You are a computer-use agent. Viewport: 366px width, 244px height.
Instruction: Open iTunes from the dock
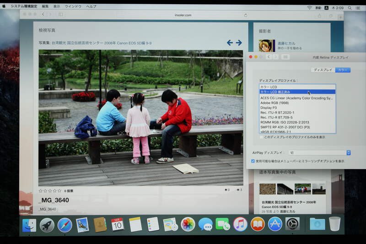(240, 224)
